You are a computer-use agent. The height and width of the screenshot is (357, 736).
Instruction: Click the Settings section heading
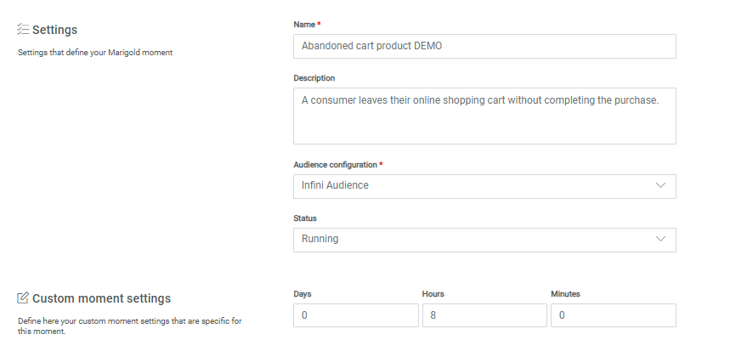pyautogui.click(x=55, y=30)
